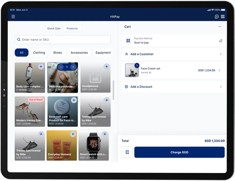
Task: Click the discount tag icon
Action: pyautogui.click(x=126, y=87)
